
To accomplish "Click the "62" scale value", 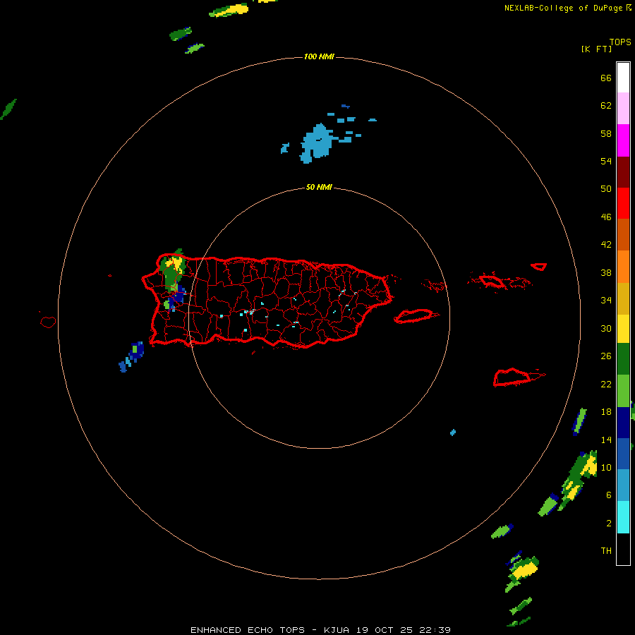I will 606,106.
